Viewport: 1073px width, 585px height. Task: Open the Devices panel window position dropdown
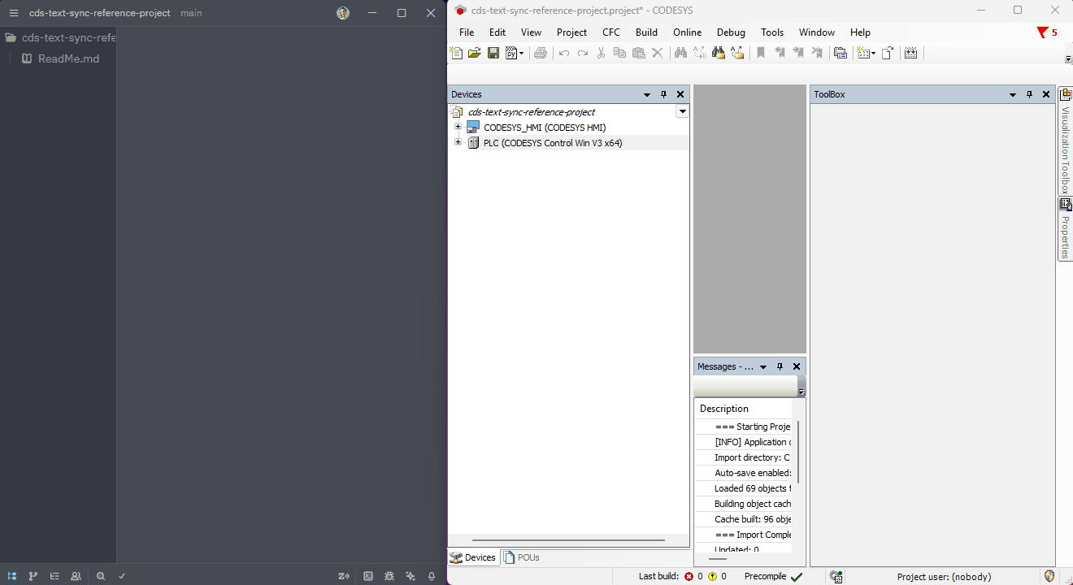pos(647,94)
